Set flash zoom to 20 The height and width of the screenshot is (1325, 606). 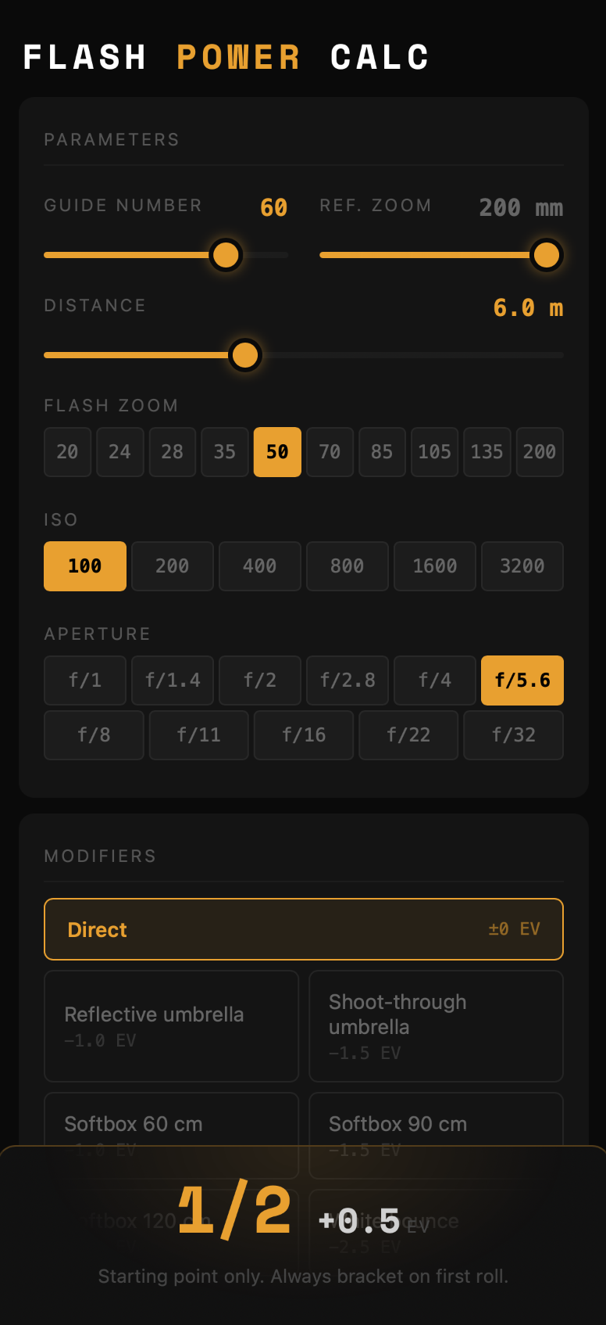pyautogui.click(x=67, y=452)
